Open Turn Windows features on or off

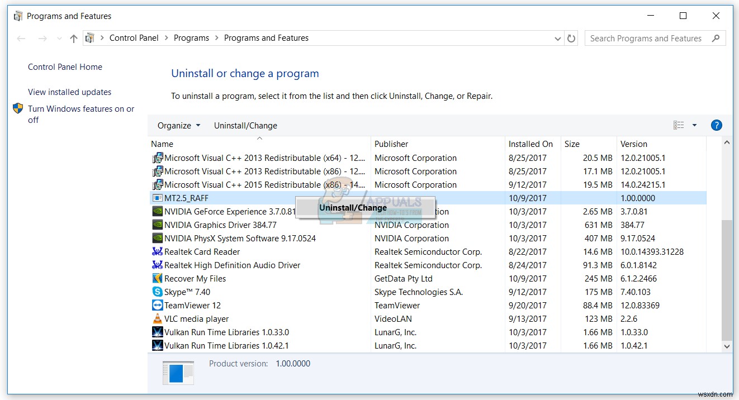81,114
